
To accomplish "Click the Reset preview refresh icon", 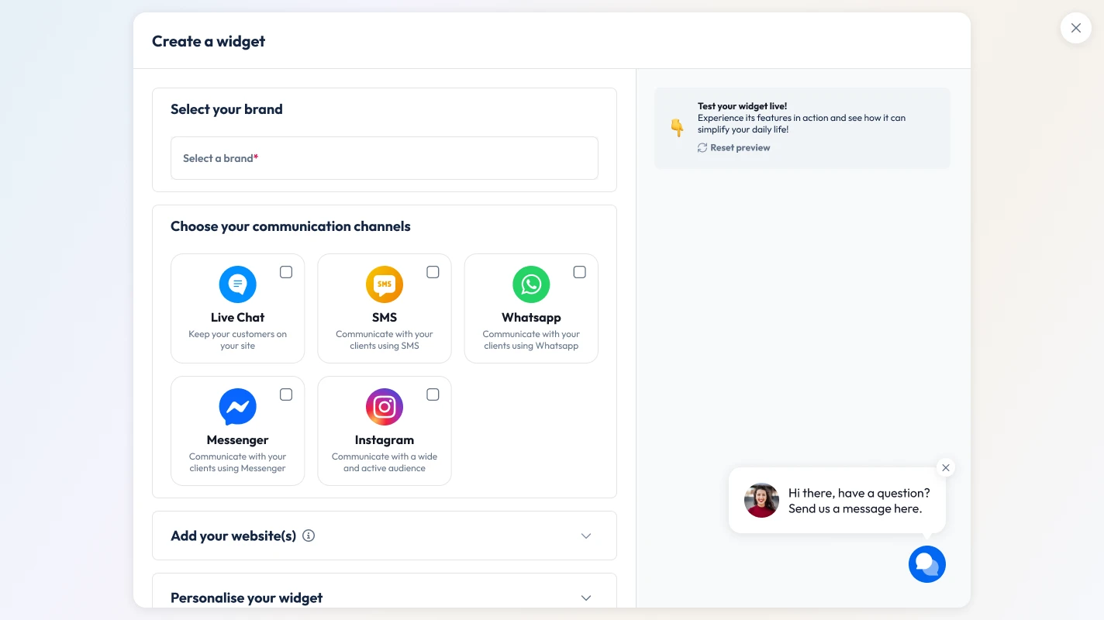I will pos(700,147).
